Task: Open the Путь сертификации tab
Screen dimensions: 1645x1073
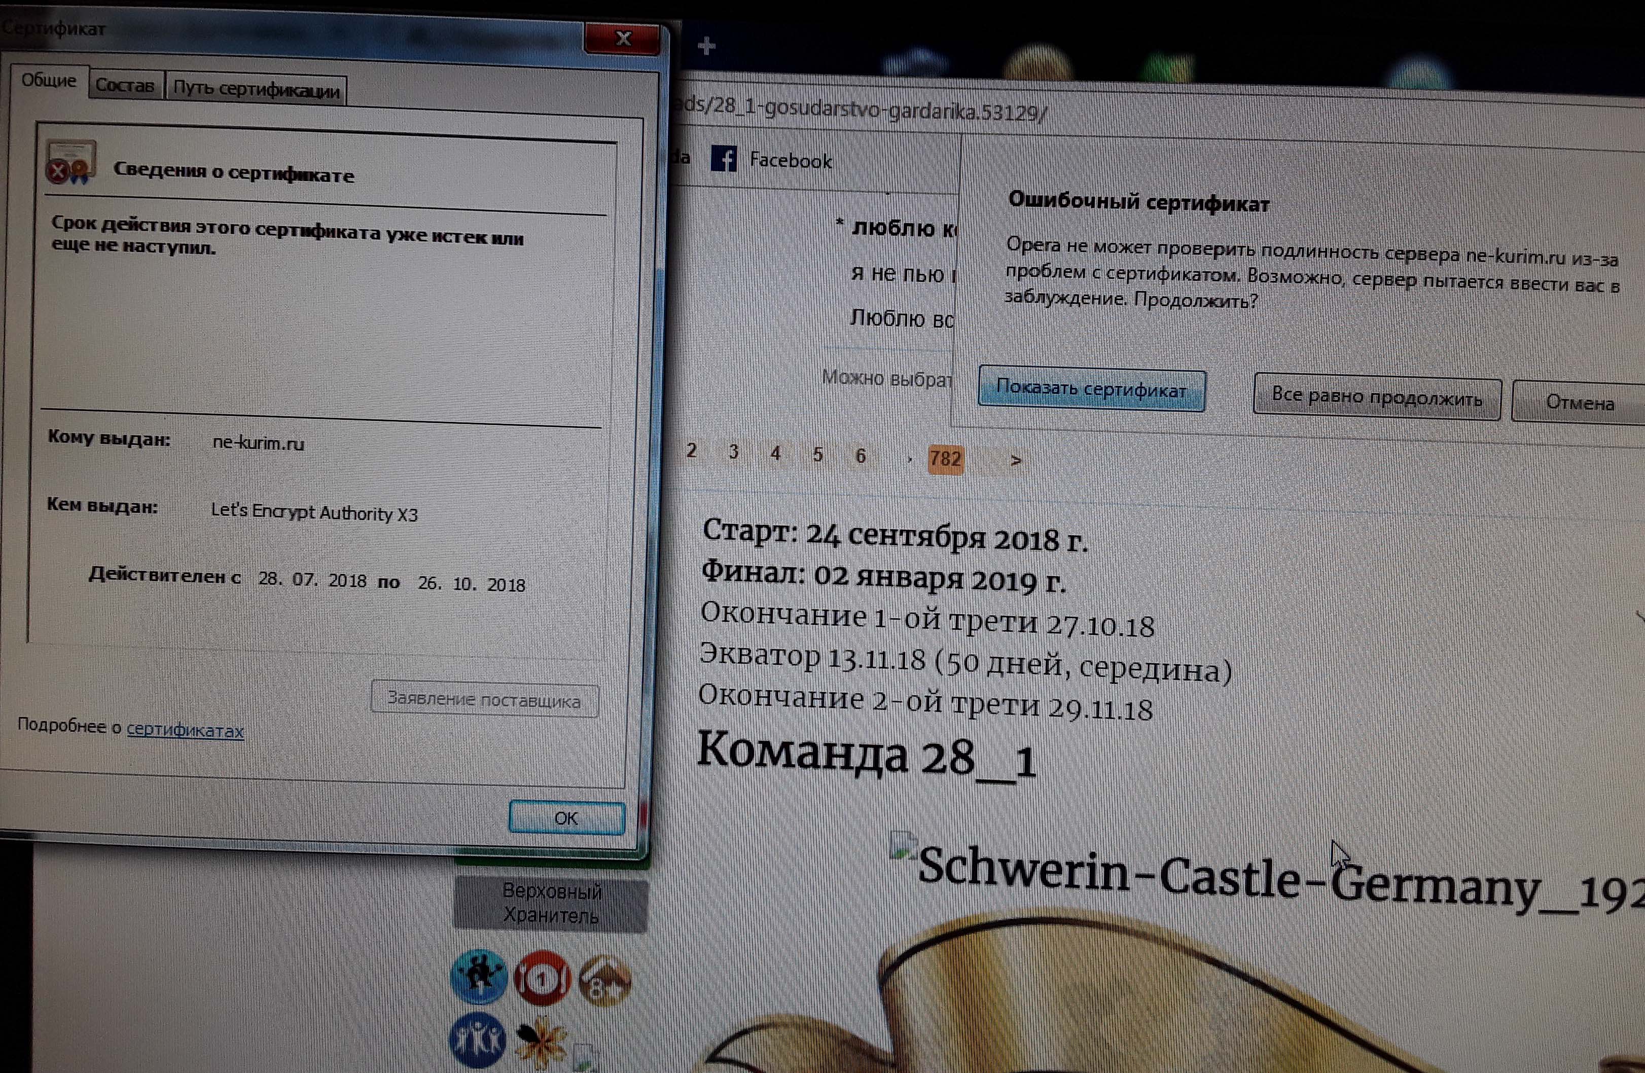Action: pyautogui.click(x=256, y=90)
